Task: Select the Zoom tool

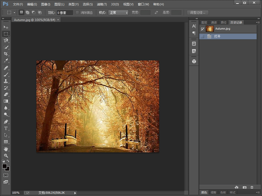Action: [6, 155]
